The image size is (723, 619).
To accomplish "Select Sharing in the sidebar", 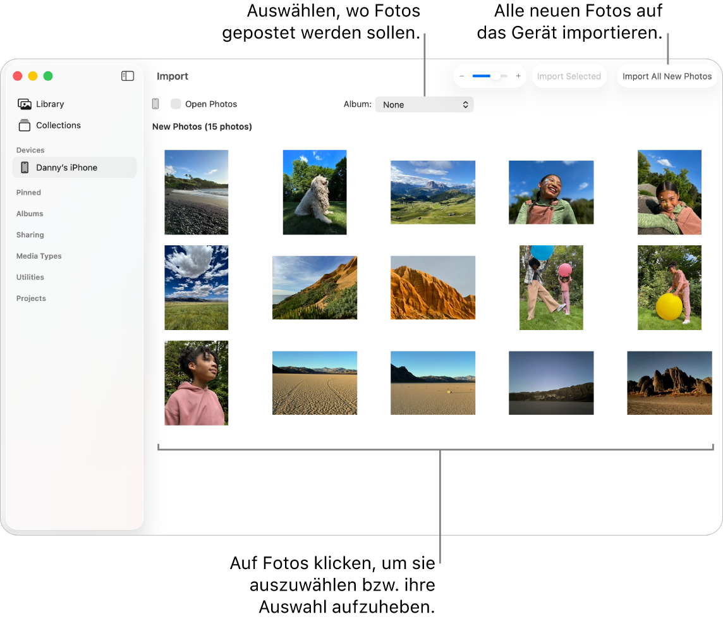I will (30, 235).
